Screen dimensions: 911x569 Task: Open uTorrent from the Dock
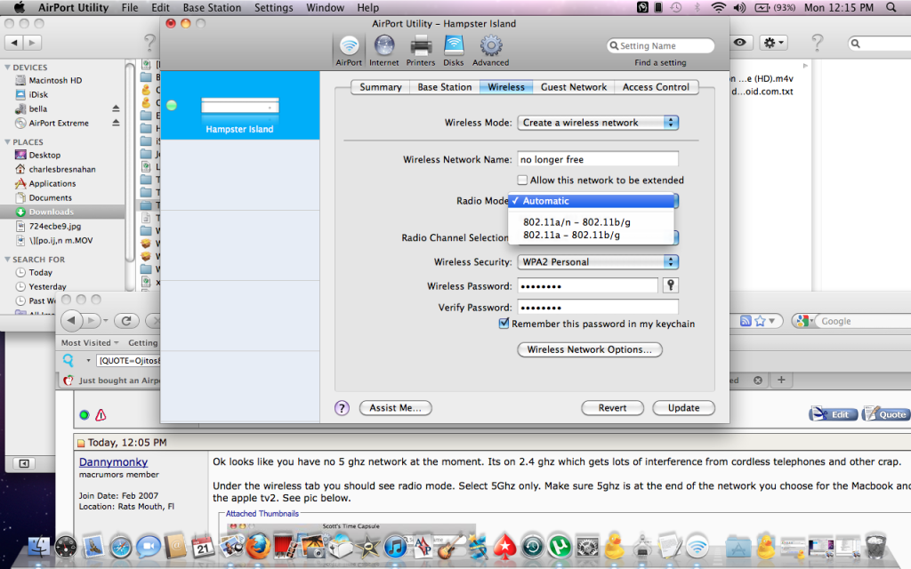[x=560, y=547]
